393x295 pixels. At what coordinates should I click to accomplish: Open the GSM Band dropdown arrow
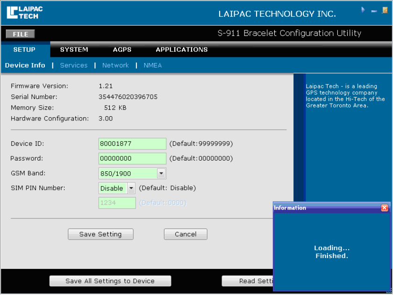(161, 173)
